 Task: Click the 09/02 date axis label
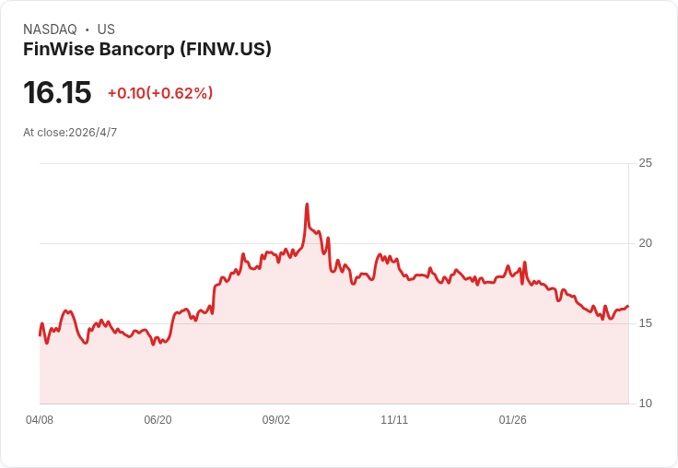[275, 419]
